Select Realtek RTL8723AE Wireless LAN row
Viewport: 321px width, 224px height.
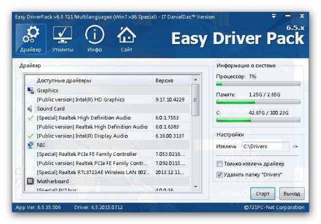(108, 172)
